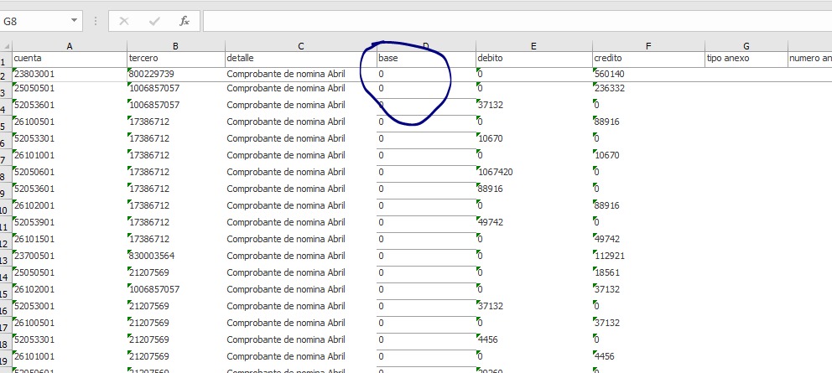
Task: Select the cell containing 800229739
Action: [x=174, y=74]
